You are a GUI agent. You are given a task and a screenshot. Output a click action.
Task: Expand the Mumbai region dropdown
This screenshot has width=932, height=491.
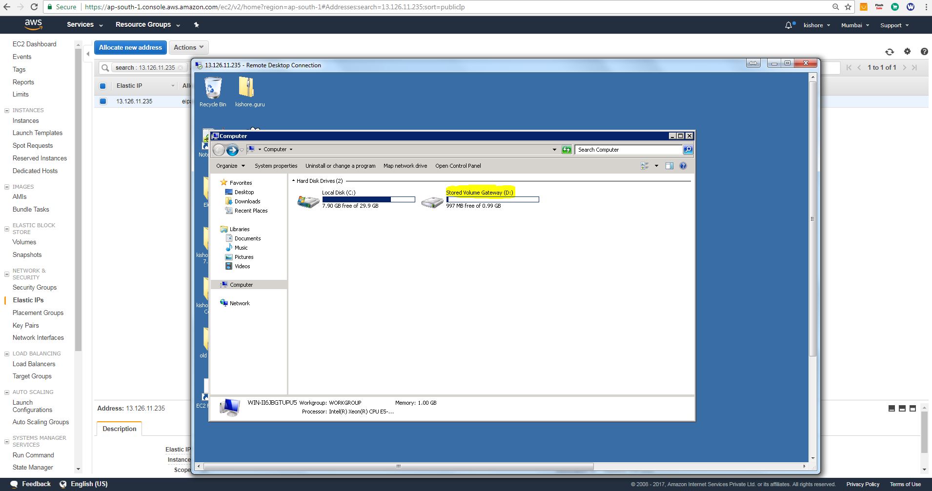tap(855, 25)
